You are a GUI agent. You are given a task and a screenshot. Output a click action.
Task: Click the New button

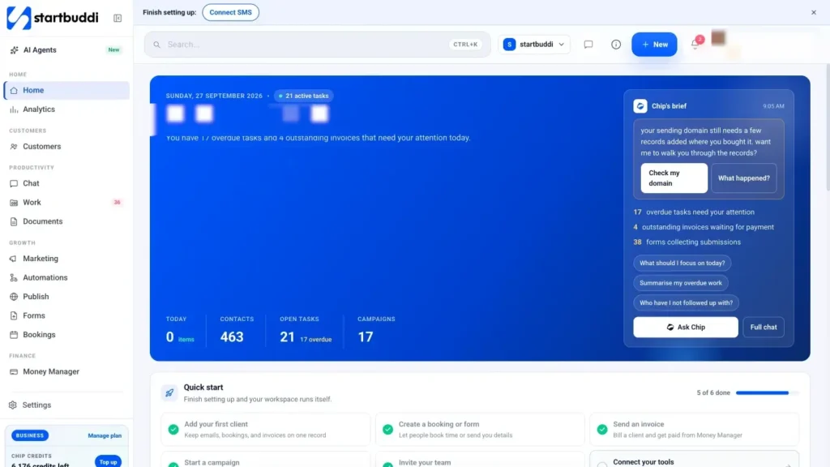(654, 45)
